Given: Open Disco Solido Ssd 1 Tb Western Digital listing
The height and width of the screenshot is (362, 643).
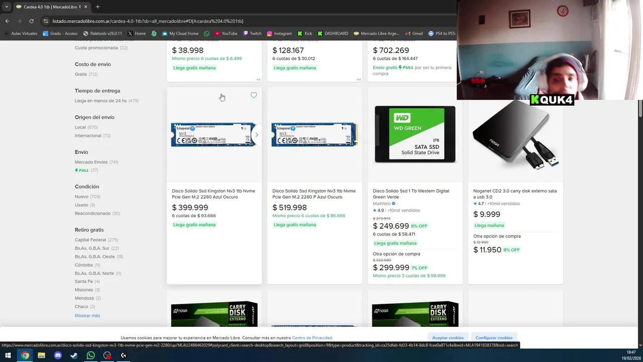Looking at the screenshot, I should tap(411, 194).
